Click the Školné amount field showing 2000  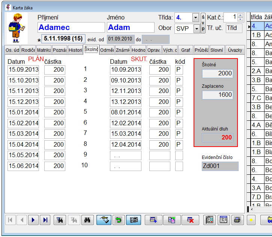pyautogui.click(x=218, y=73)
